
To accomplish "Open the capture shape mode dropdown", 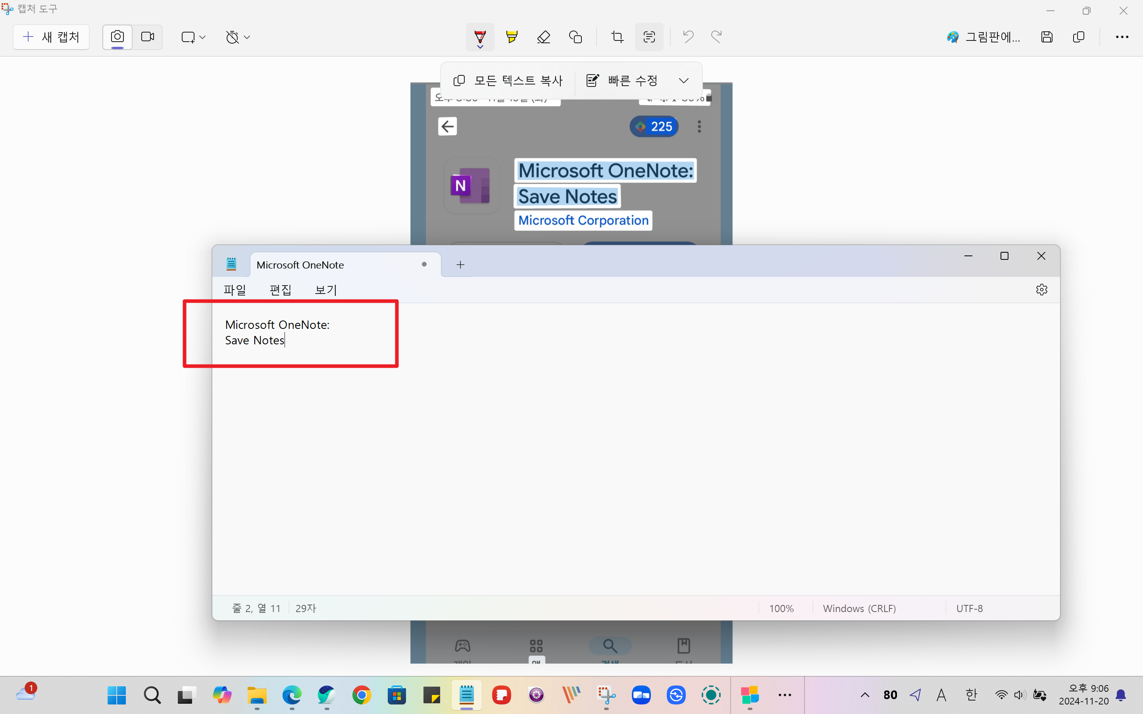I will coord(193,37).
